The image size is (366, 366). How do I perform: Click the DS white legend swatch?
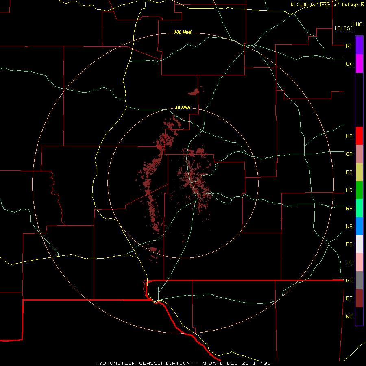click(359, 244)
